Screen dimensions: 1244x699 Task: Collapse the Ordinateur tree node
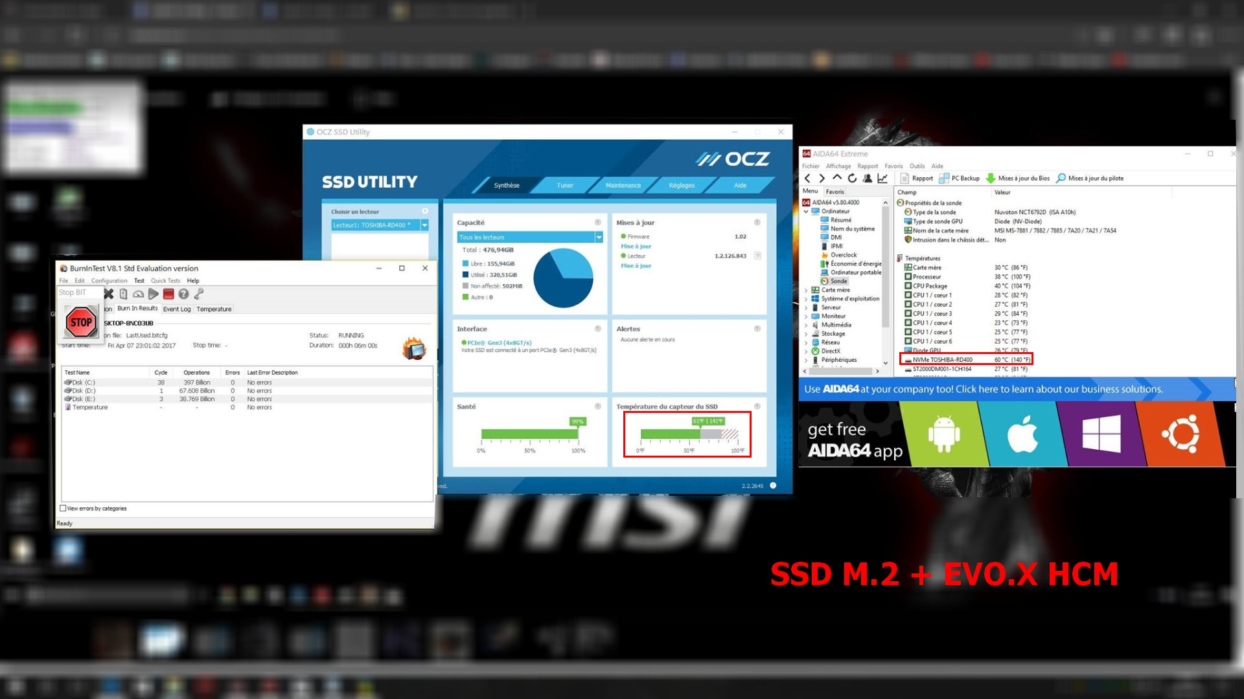806,211
